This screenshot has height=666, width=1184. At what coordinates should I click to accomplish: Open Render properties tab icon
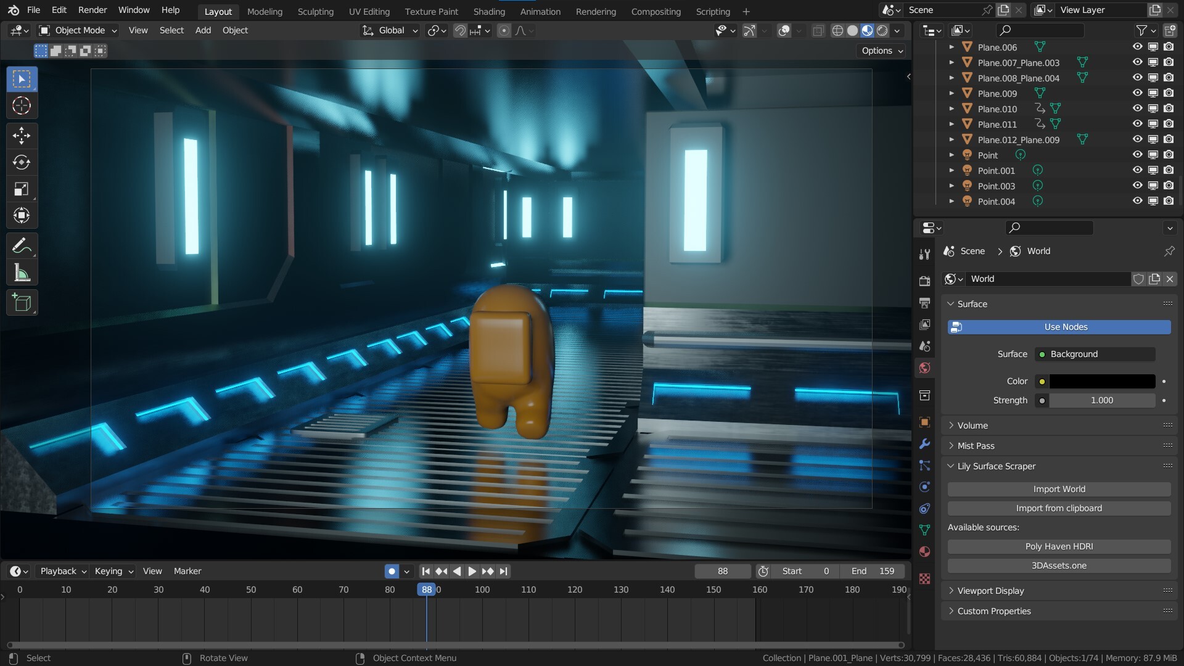[924, 281]
